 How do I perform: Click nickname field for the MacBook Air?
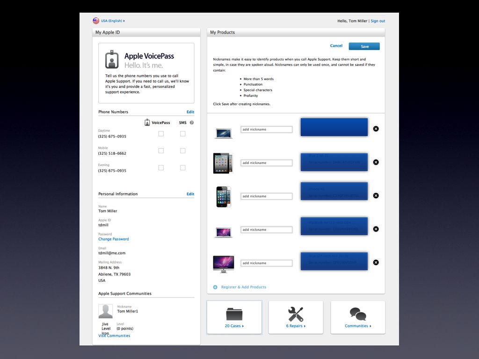pos(266,129)
